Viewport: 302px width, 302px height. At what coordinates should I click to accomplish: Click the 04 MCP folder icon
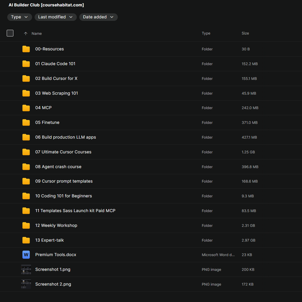click(26, 108)
